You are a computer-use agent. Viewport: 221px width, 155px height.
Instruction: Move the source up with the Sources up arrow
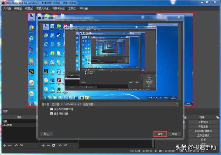pyautogui.click(x=60, y=145)
